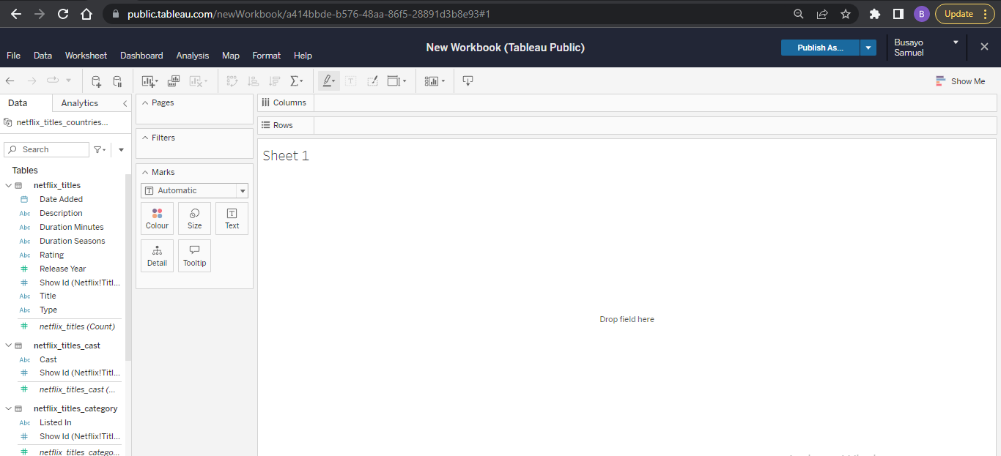Screen dimensions: 1001x456
Task: Click the Colour marks card
Action: pos(157,218)
